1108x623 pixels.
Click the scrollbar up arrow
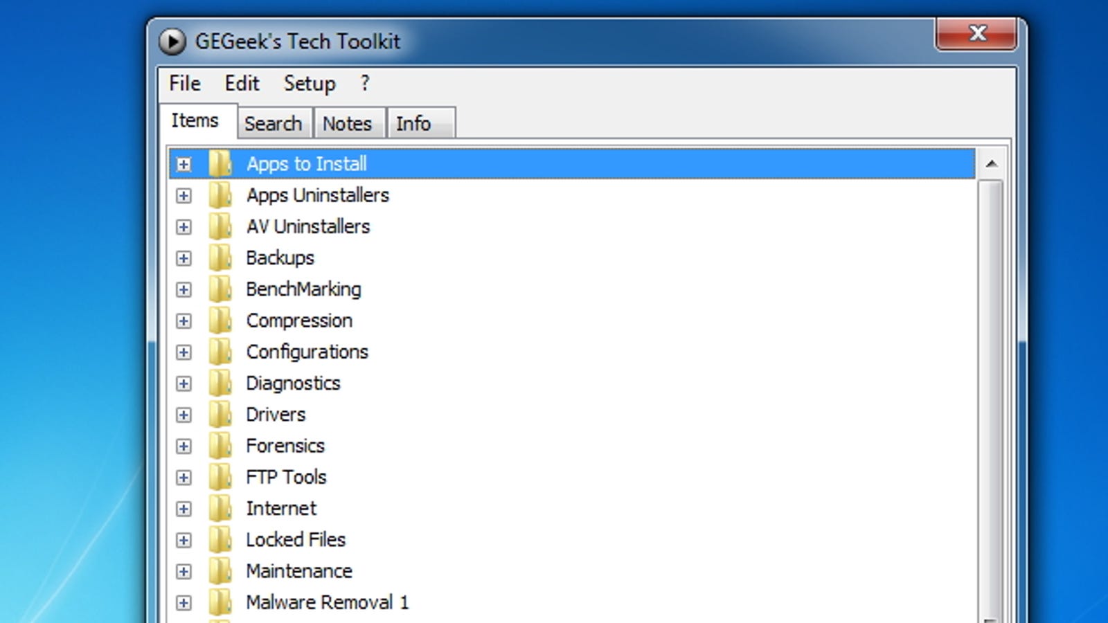point(991,164)
